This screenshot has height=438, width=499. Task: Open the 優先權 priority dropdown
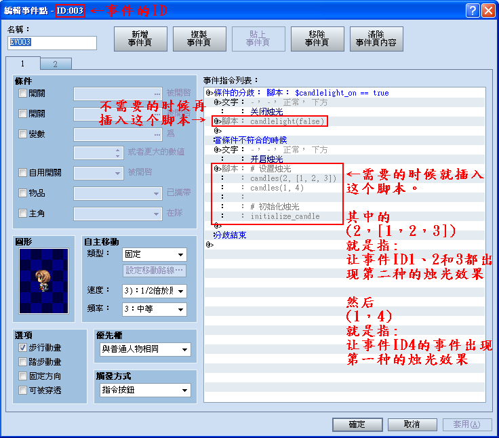(x=145, y=349)
